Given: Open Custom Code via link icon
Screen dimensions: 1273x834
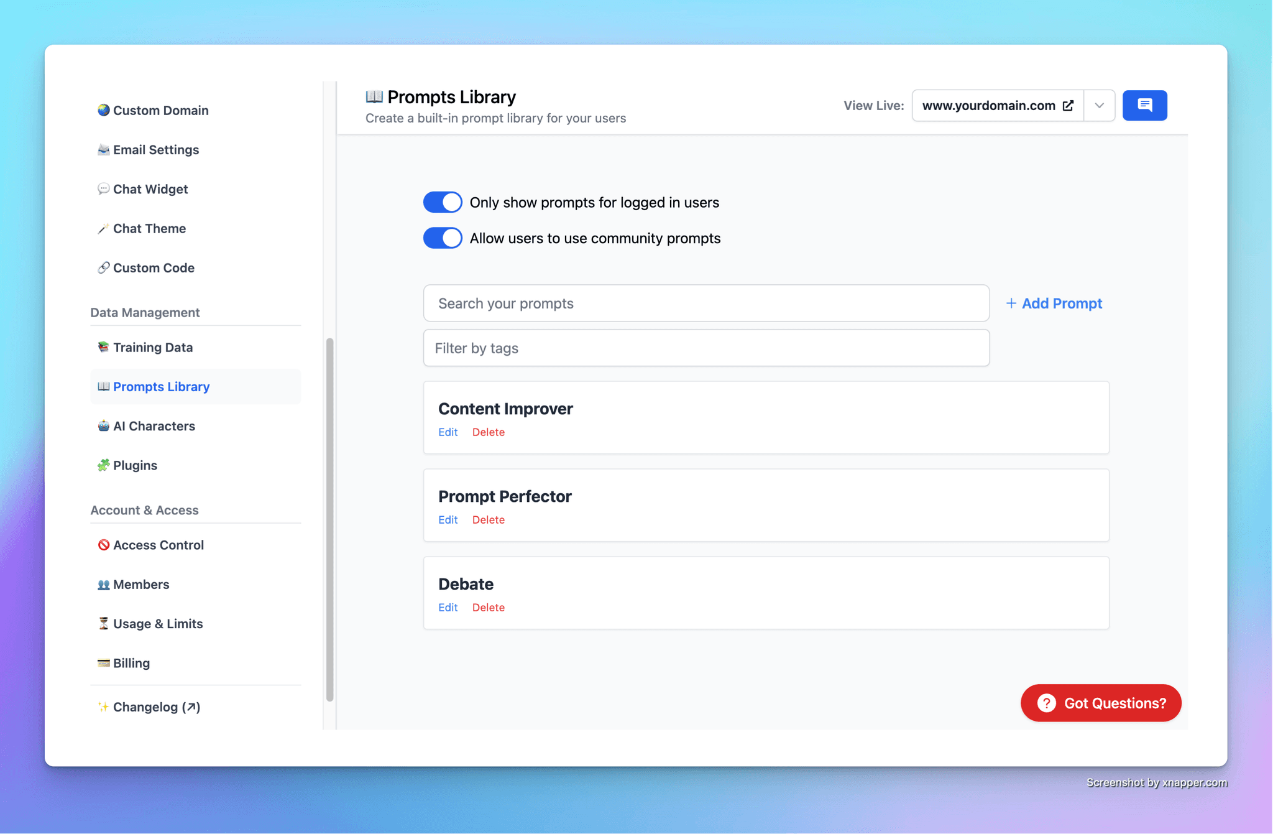Looking at the screenshot, I should (104, 267).
